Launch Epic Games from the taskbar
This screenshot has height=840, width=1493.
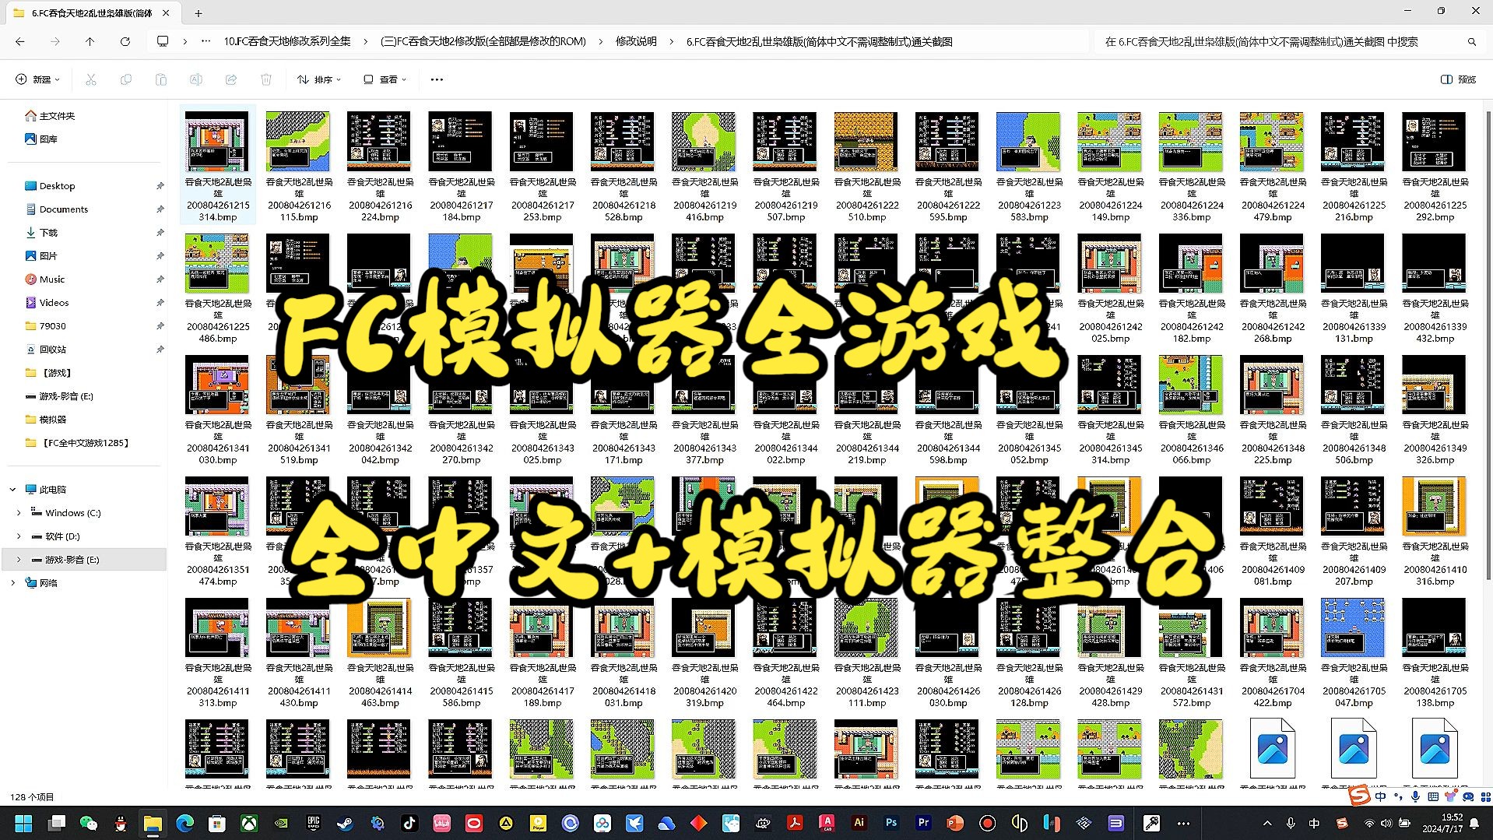click(313, 823)
